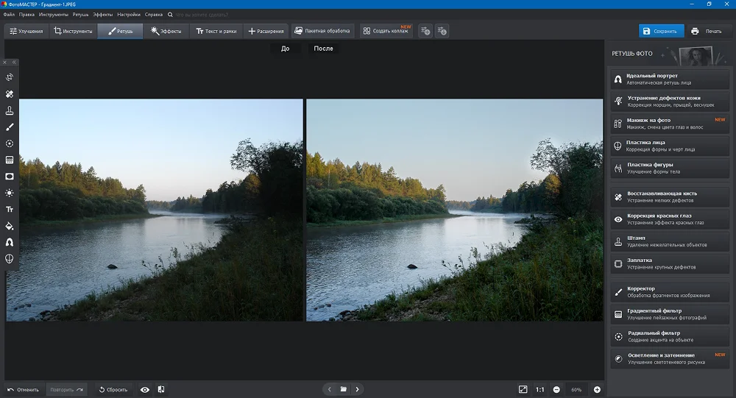Click the Создать коллаж button
Image resolution: width=736 pixels, height=398 pixels.
click(386, 31)
